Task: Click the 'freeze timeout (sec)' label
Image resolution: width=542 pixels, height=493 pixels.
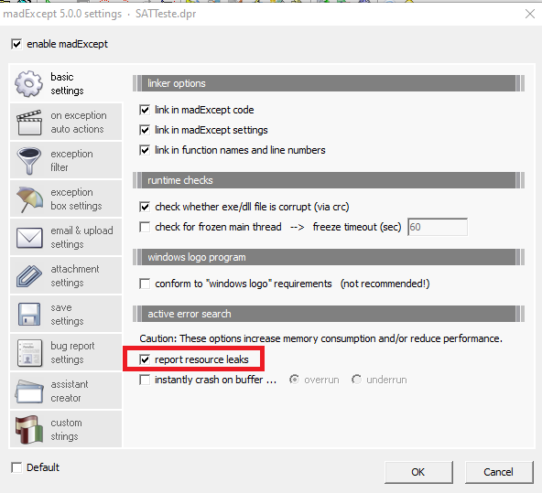Action: point(357,227)
